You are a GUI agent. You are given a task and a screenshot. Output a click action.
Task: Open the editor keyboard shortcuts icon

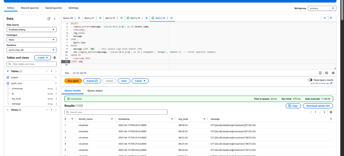(x=327, y=73)
